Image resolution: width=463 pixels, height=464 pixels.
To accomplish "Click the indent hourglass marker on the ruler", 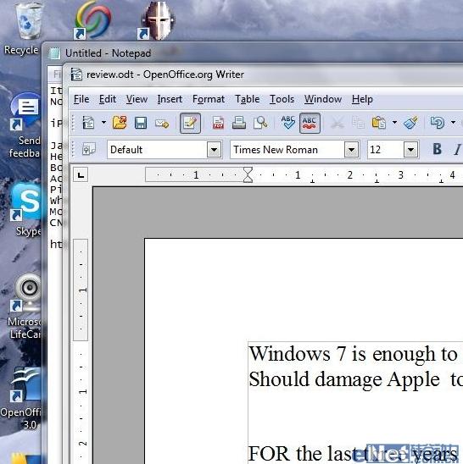I will [x=248, y=175].
